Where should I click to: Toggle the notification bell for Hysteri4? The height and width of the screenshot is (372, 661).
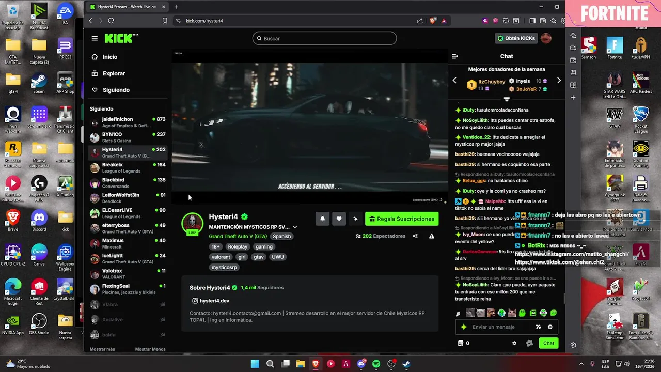click(x=322, y=219)
